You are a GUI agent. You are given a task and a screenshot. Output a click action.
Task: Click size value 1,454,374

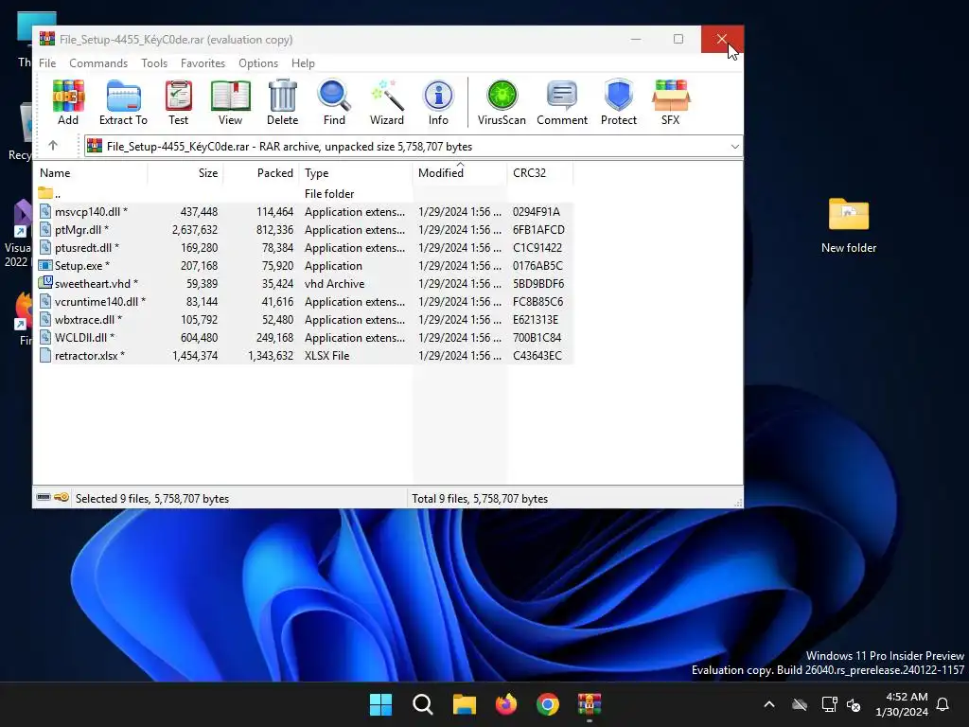(195, 355)
